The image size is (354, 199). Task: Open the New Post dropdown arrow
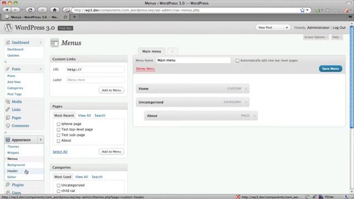(287, 28)
